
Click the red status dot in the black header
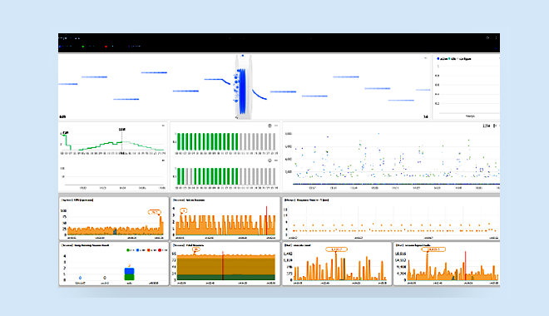click(106, 47)
